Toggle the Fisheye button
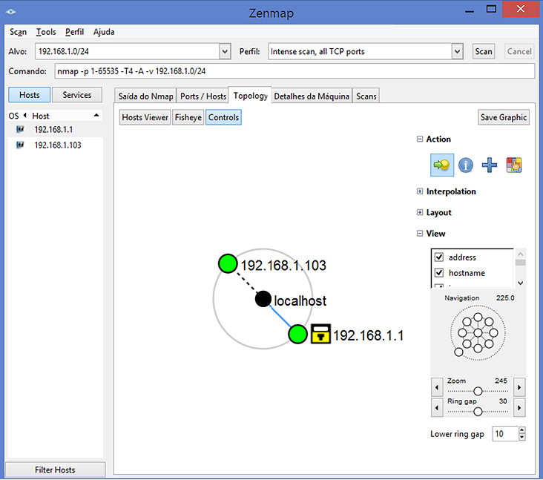The image size is (543, 480). [x=188, y=117]
